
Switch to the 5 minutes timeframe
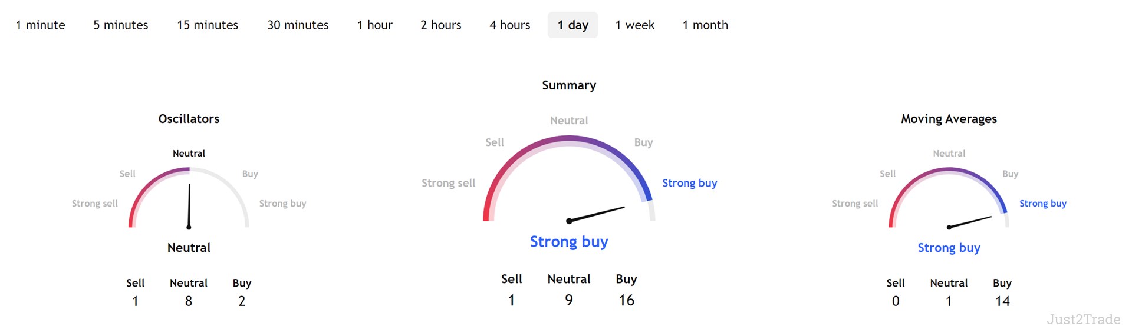[121, 25]
